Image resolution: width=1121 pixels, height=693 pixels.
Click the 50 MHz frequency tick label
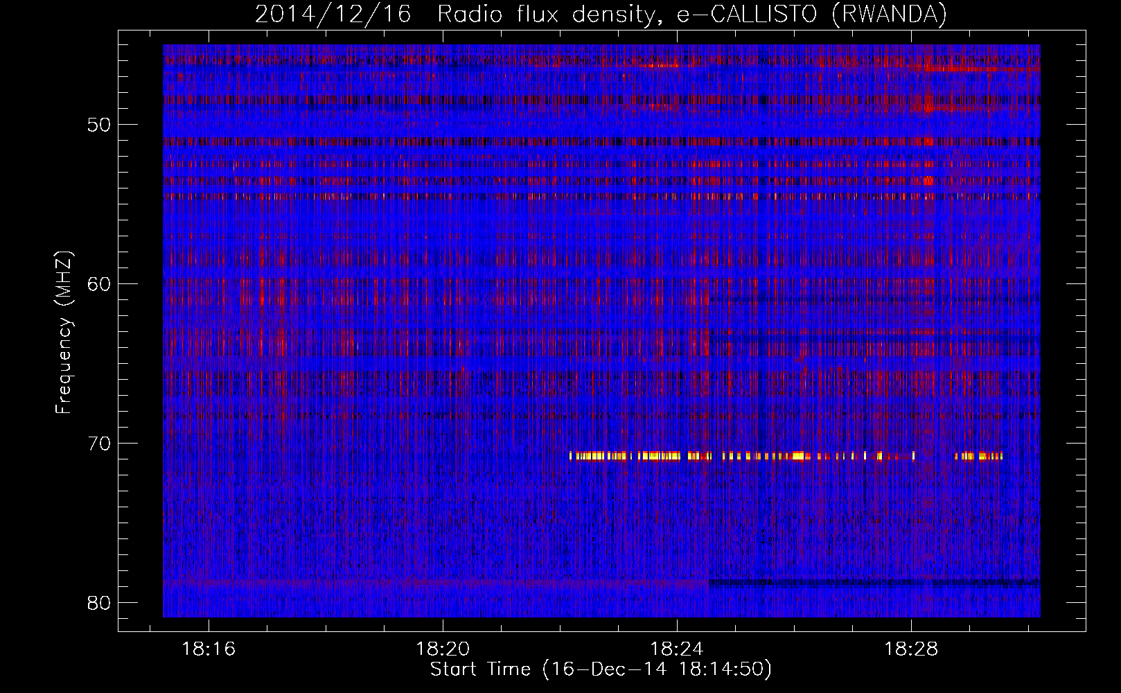(x=100, y=125)
